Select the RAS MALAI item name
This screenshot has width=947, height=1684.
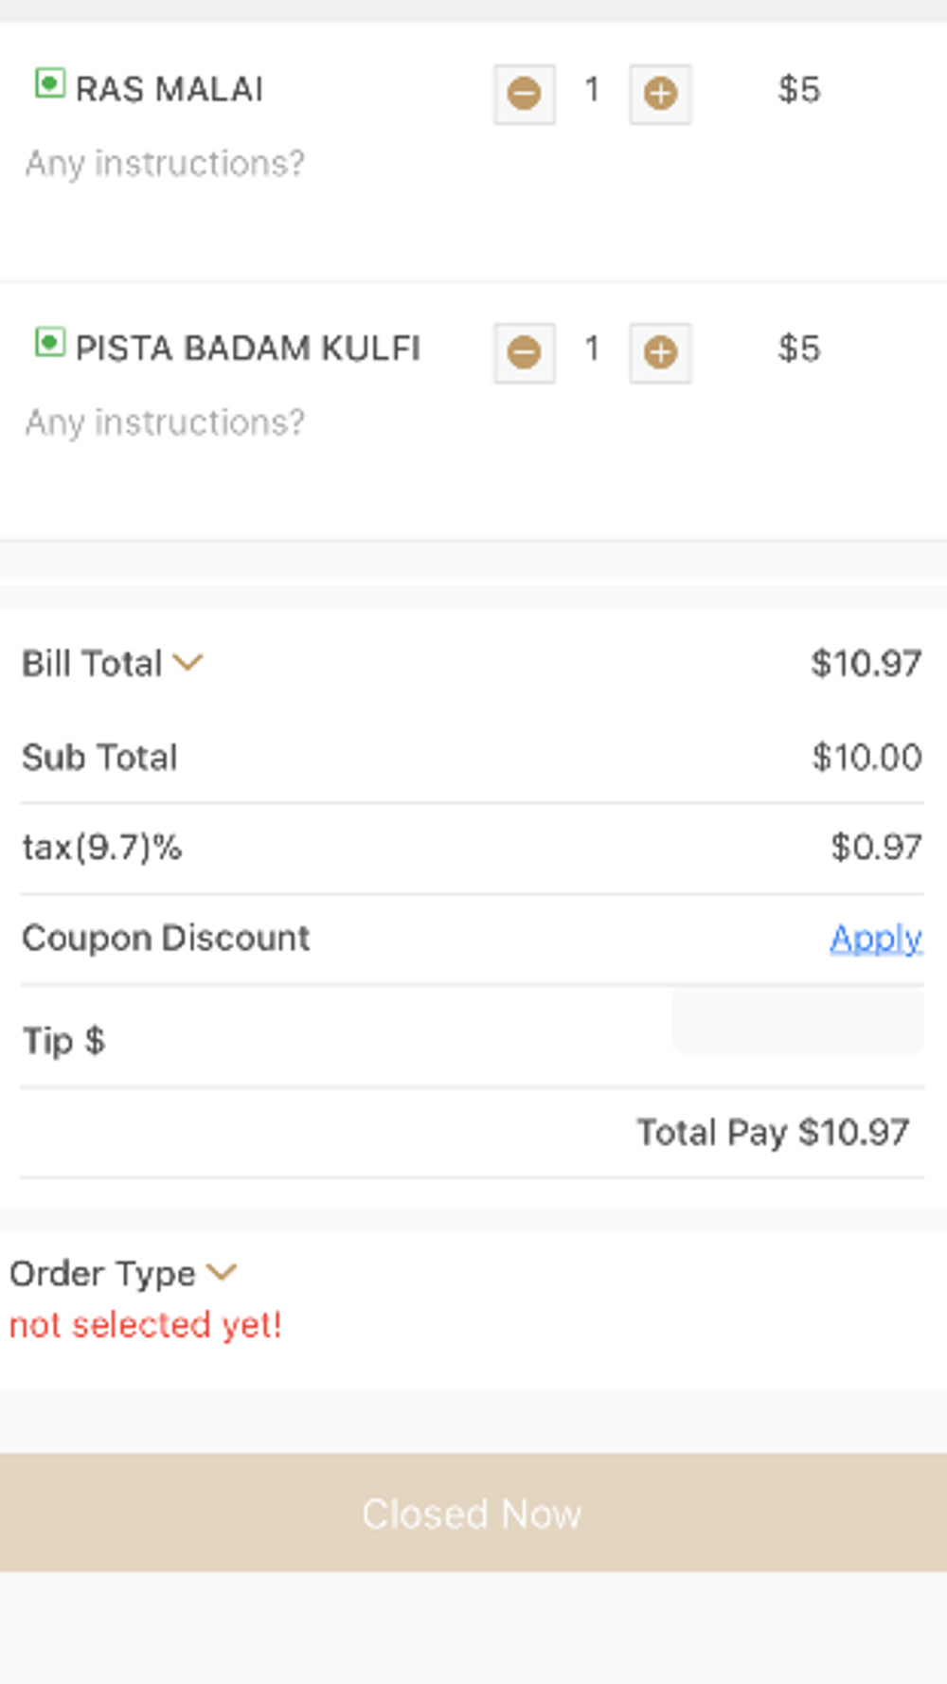170,89
